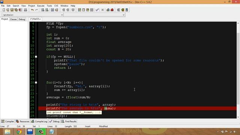Click the editor scrollbar down arrow
Viewport: 240px width, 135px height.
click(238, 117)
